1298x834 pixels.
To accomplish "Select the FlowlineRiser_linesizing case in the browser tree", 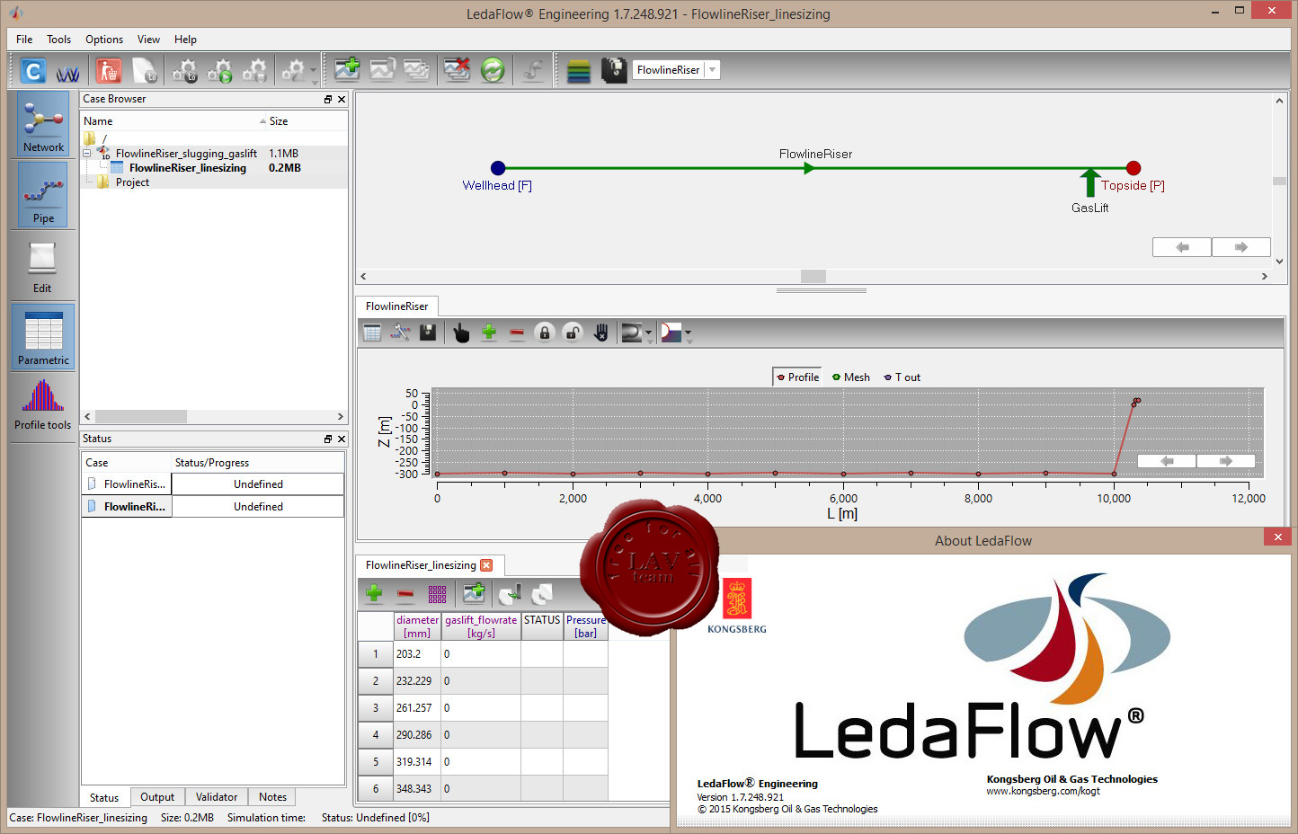I will point(187,168).
